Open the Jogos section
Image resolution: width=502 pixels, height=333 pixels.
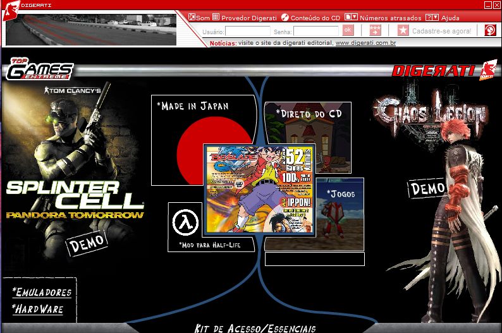[x=340, y=193]
